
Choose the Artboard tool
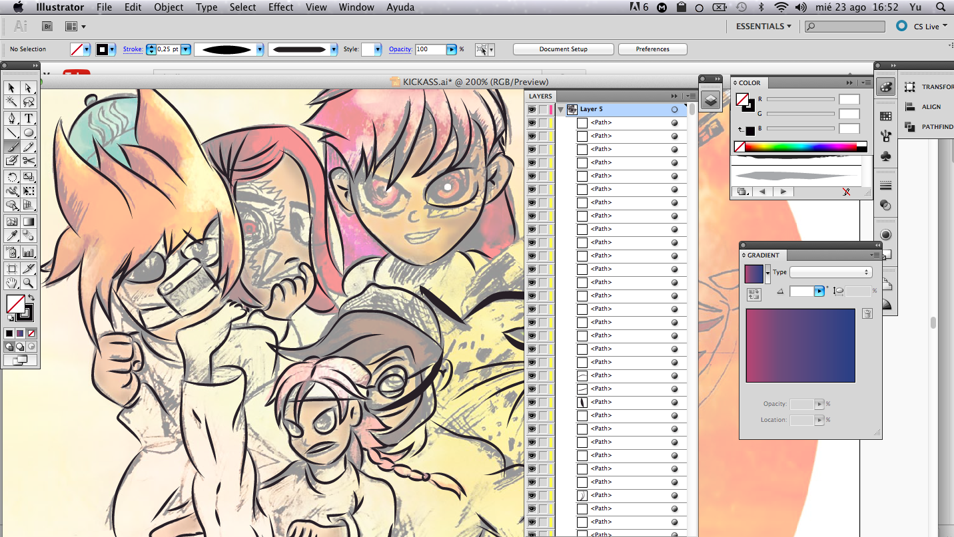tap(11, 269)
